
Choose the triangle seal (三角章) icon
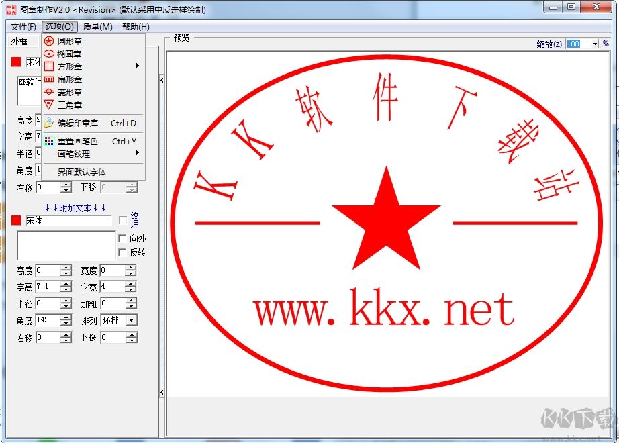pos(49,105)
